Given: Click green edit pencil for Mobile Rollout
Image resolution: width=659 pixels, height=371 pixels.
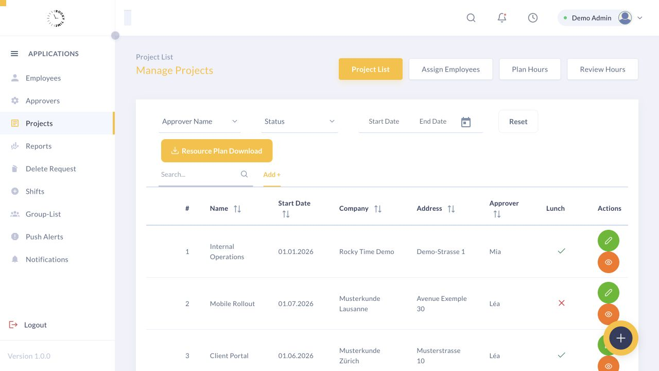Looking at the screenshot, I should coord(609,293).
